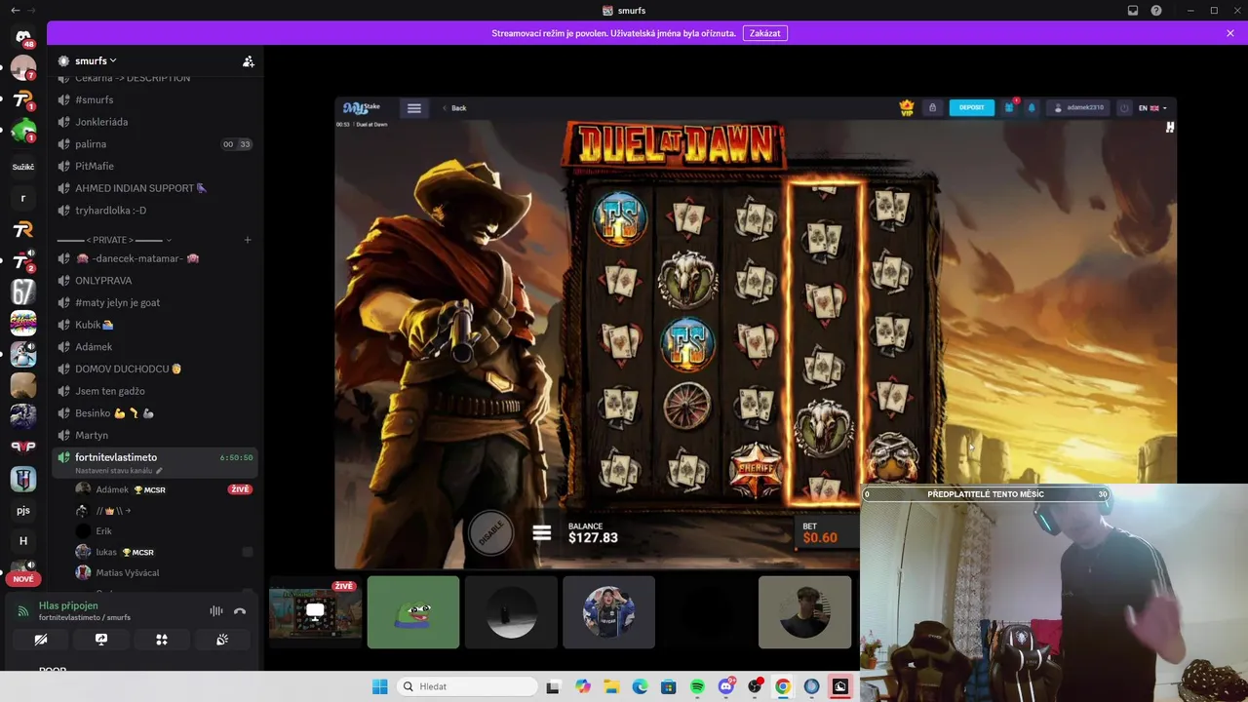Open casino lock icon
This screenshot has width=1248, height=702.
[932, 107]
